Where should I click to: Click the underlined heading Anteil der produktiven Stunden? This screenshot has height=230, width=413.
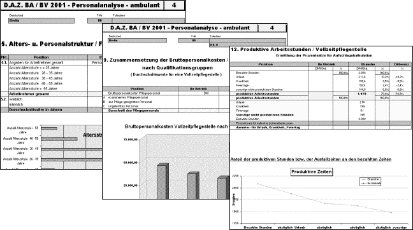311,159
